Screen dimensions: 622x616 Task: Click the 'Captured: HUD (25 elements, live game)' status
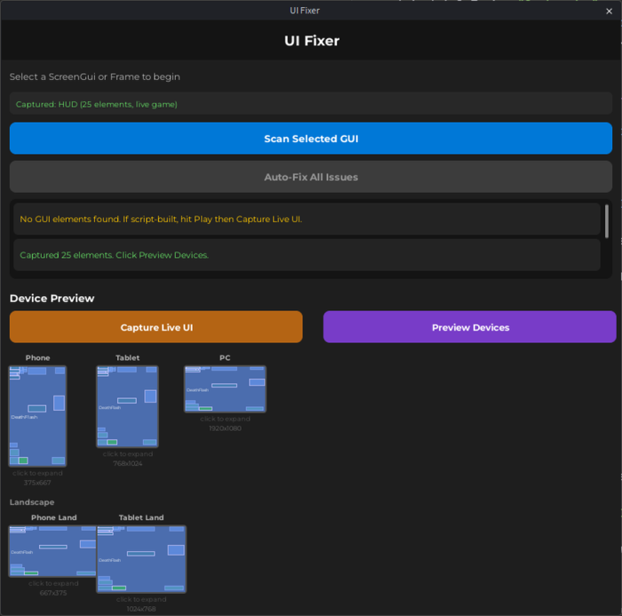coord(311,104)
